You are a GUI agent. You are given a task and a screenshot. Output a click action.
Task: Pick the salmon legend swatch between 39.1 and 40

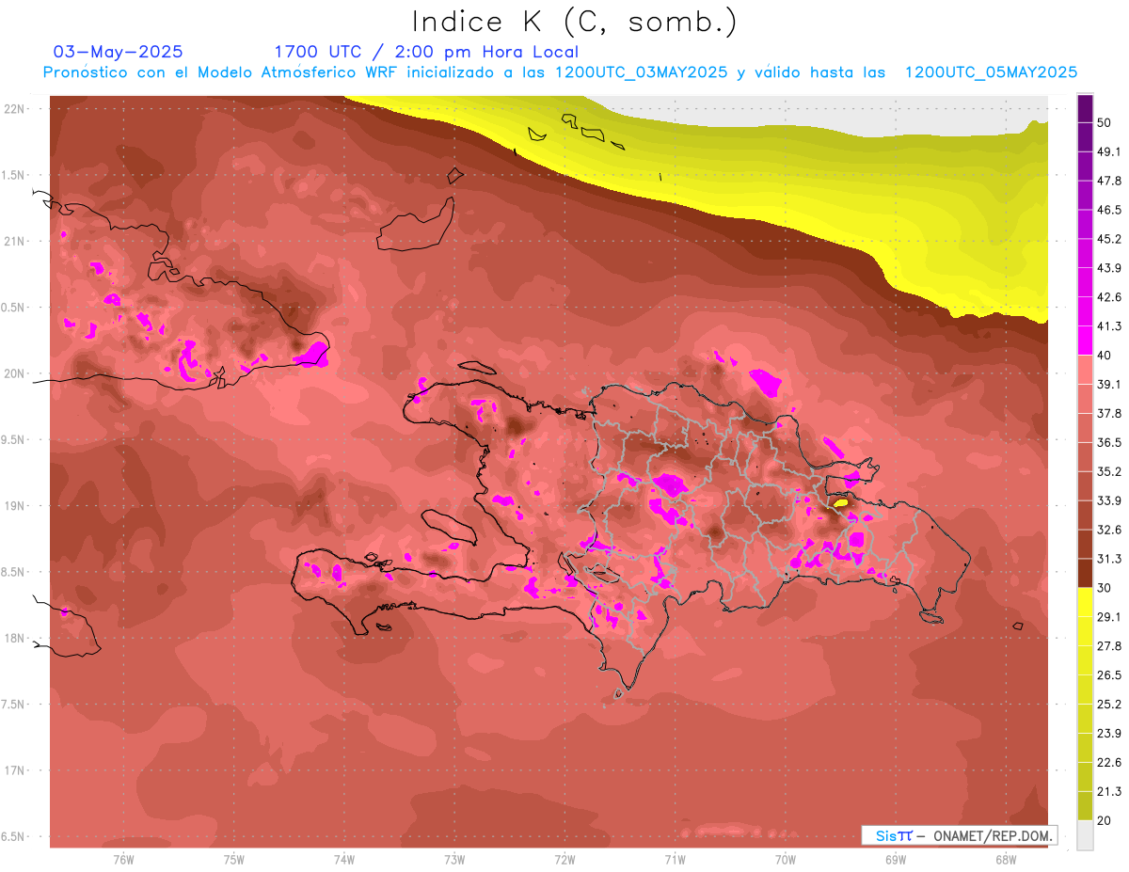pyautogui.click(x=1085, y=371)
